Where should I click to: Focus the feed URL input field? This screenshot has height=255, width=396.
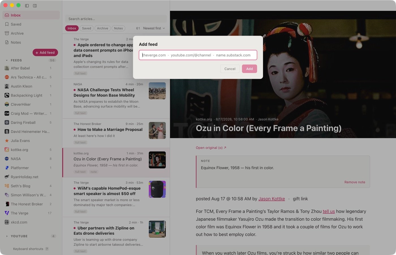click(x=198, y=55)
